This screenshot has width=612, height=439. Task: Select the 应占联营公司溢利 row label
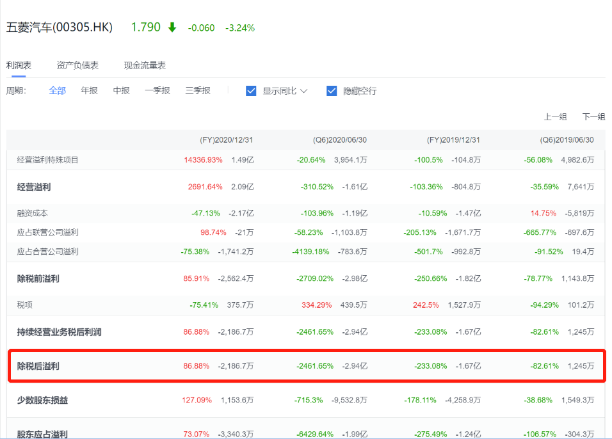pos(47,232)
